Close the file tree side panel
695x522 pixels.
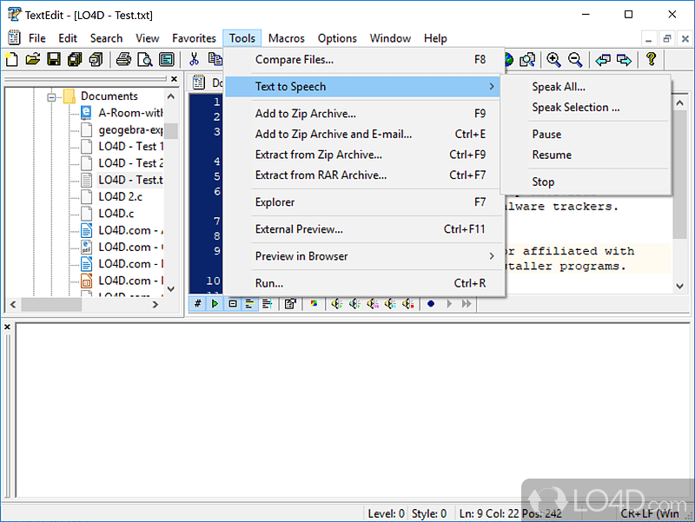(x=175, y=79)
